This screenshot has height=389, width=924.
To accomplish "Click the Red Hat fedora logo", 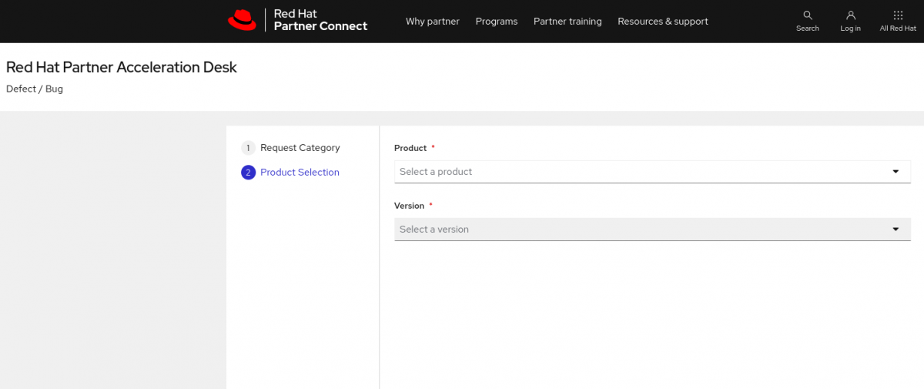I will [x=242, y=21].
